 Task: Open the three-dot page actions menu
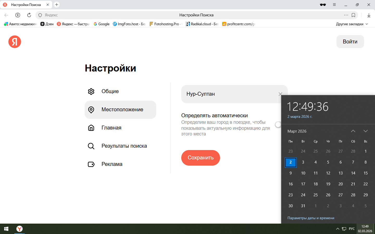[x=346, y=15]
